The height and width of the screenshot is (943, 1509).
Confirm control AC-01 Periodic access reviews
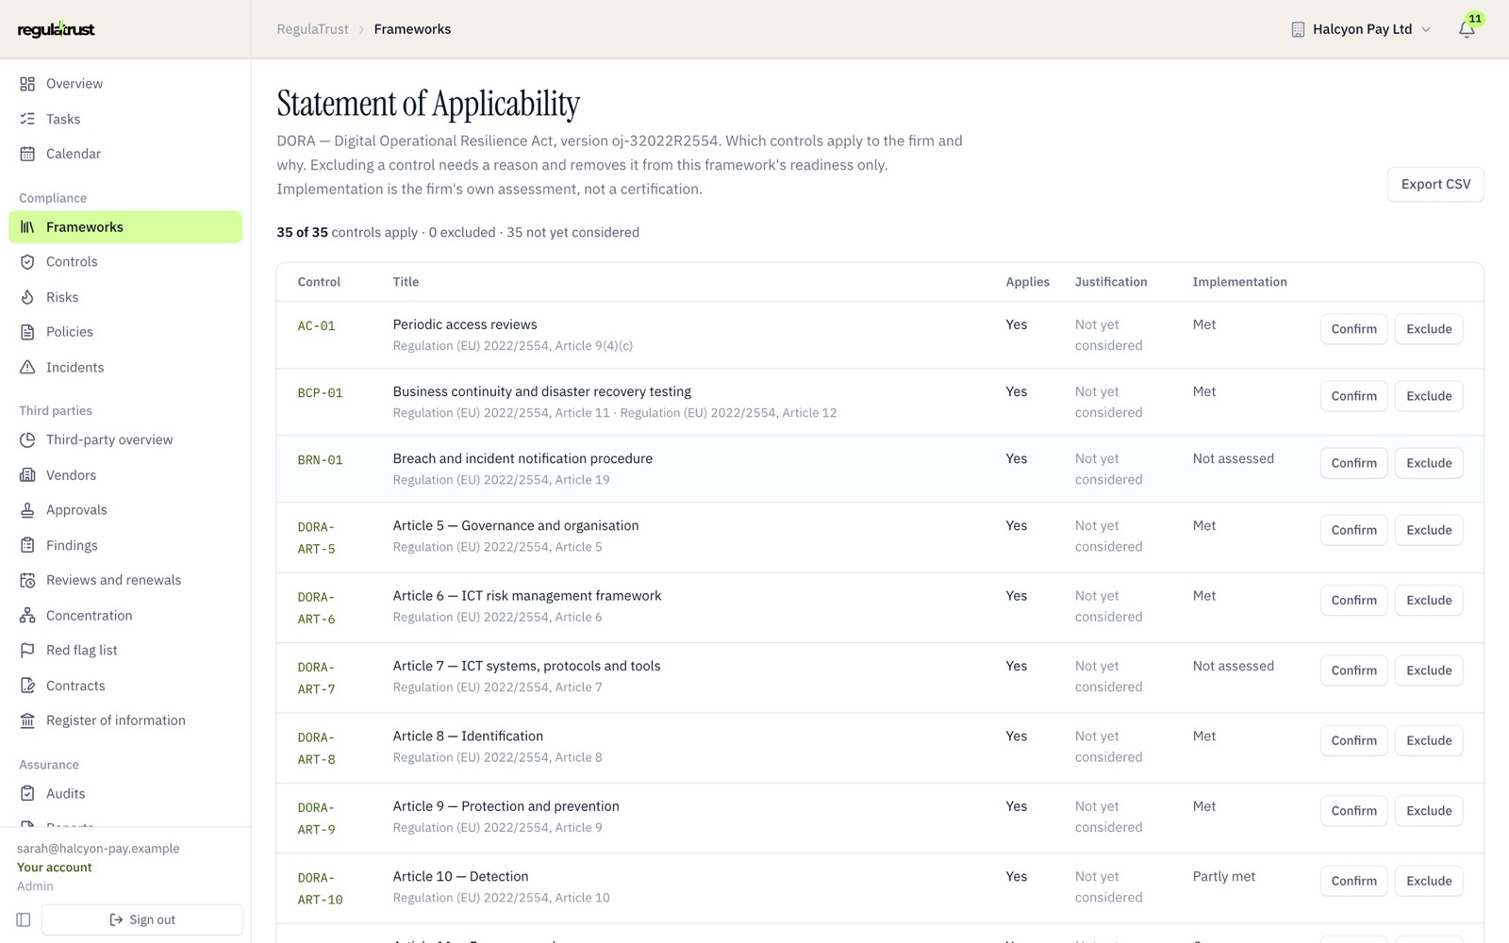click(1353, 329)
